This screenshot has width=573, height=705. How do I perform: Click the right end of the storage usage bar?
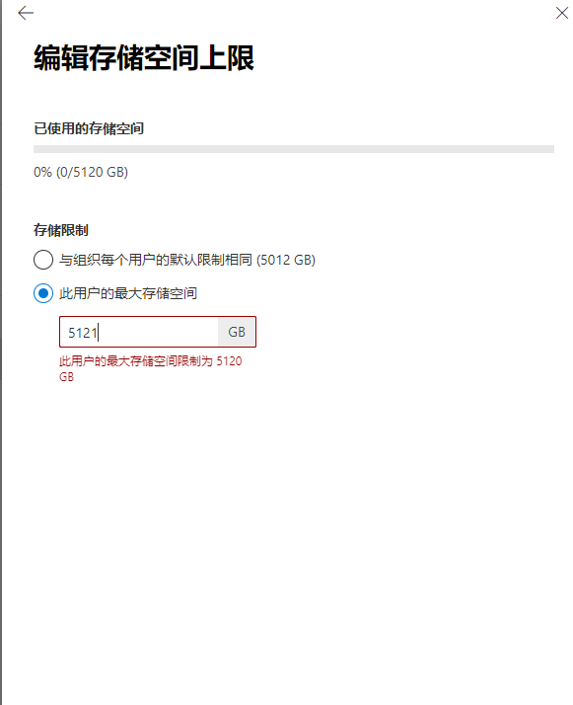(551, 149)
